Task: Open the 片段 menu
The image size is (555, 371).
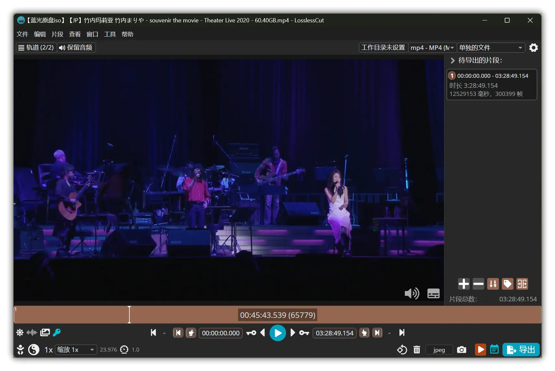Action: tap(57, 34)
